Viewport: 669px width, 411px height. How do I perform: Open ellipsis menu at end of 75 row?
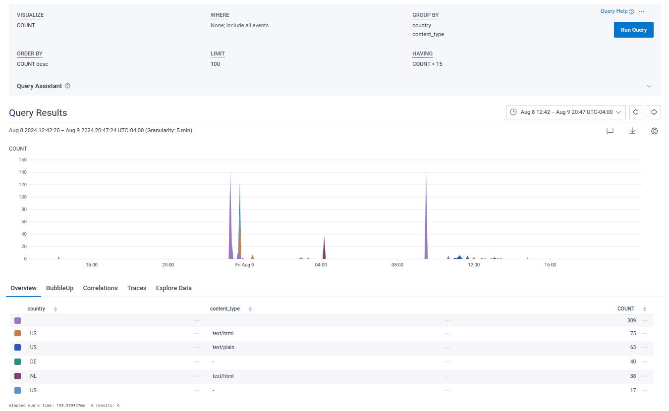pyautogui.click(x=645, y=334)
